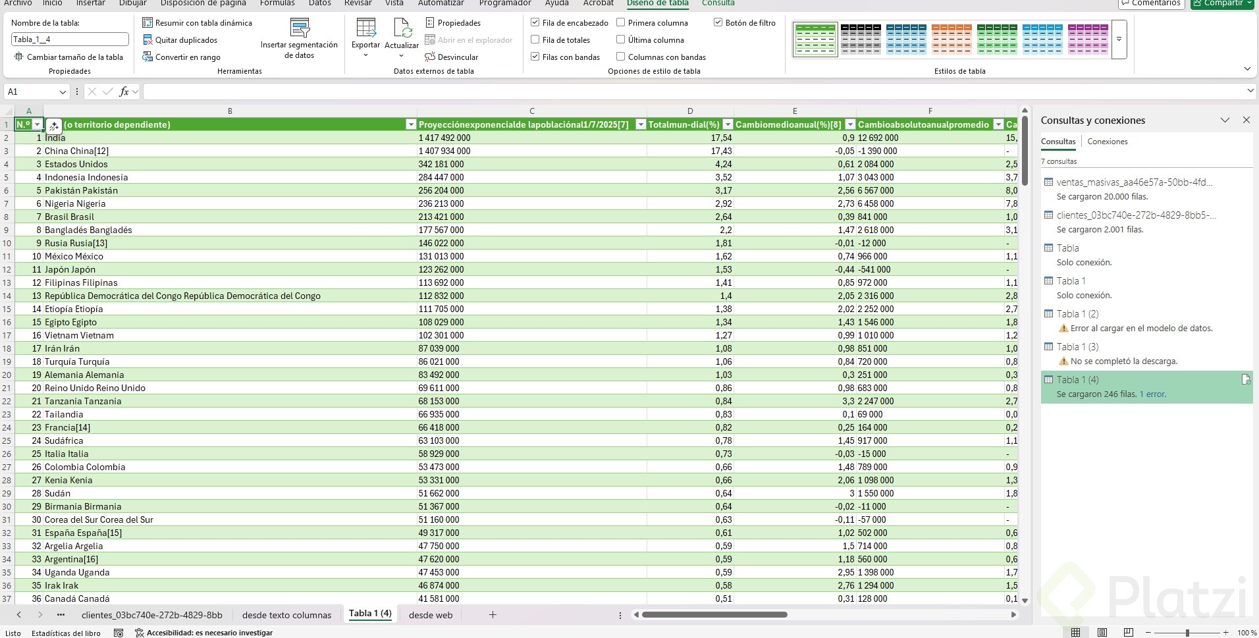Image resolution: width=1259 pixels, height=638 pixels.
Task: Expand the table styles gallery
Action: pyautogui.click(x=1119, y=40)
